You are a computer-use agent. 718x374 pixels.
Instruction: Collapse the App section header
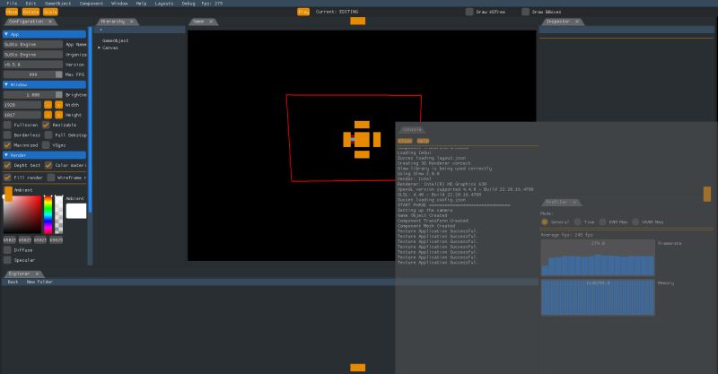click(x=44, y=34)
